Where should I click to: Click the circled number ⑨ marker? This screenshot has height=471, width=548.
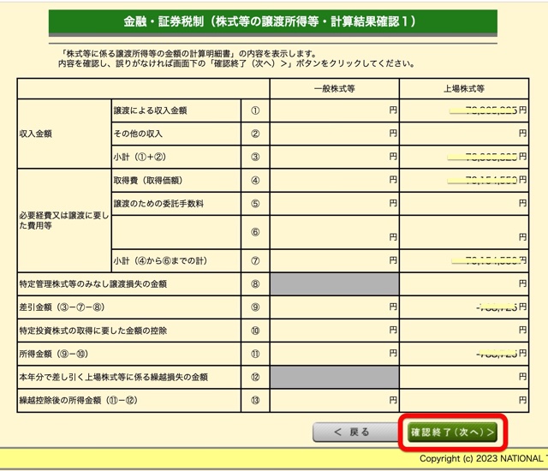point(254,307)
